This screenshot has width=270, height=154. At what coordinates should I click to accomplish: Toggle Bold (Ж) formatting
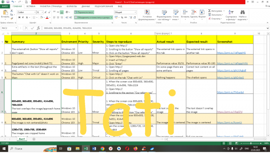19,17
